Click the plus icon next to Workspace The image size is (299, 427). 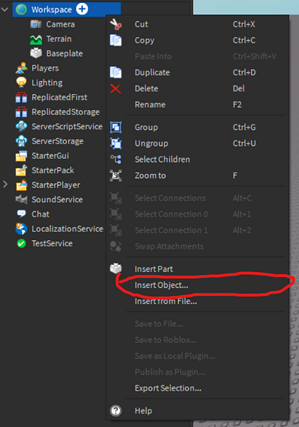tap(82, 9)
